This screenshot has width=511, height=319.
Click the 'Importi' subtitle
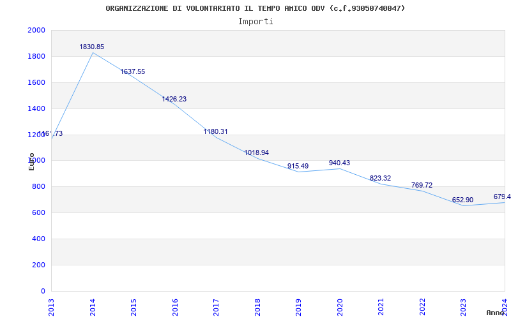255,21
